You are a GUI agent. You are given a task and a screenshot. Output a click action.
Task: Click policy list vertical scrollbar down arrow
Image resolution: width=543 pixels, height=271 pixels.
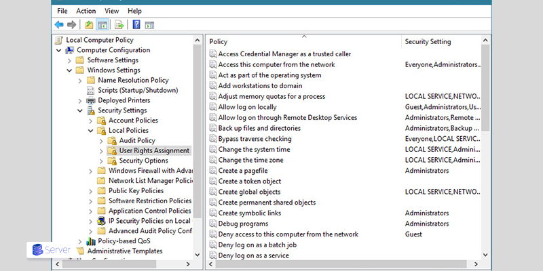pyautogui.click(x=485, y=255)
